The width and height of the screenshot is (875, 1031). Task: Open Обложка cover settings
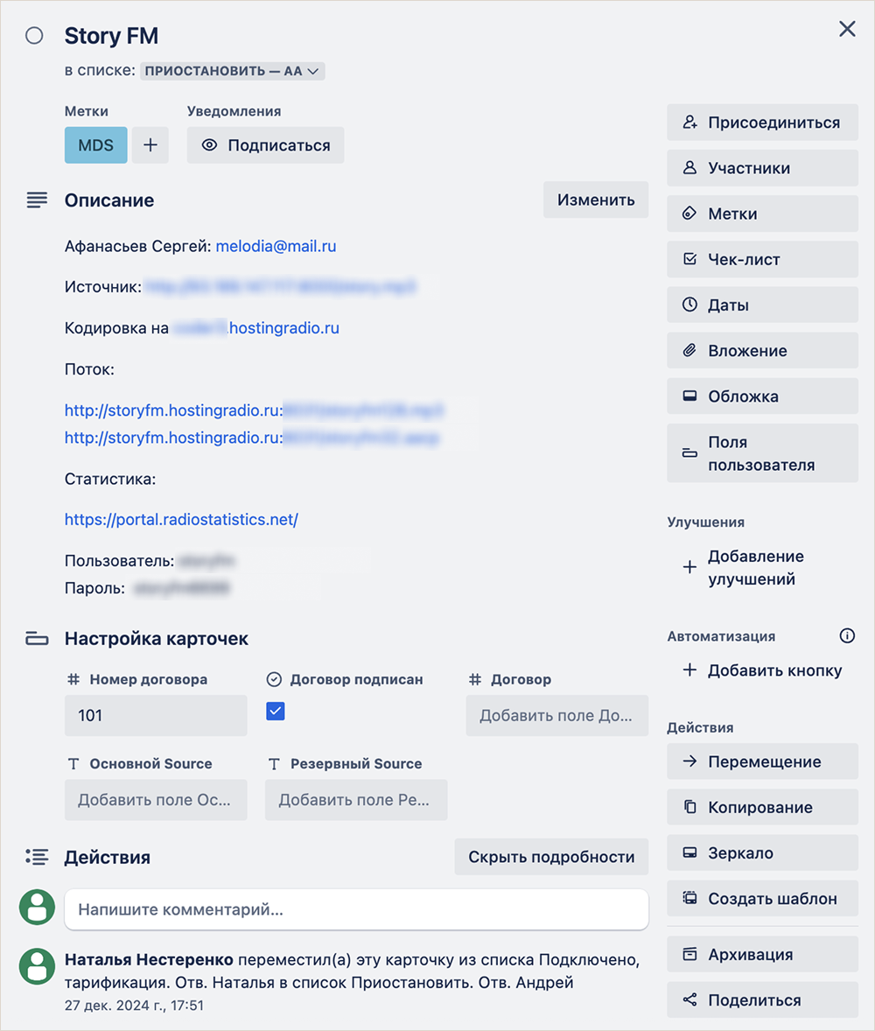point(762,396)
